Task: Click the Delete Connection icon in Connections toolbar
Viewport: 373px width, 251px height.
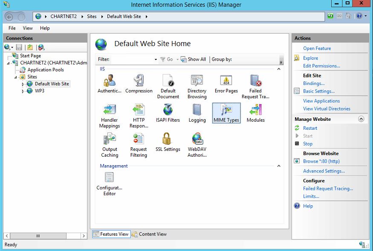Action: pyautogui.click(x=41, y=47)
